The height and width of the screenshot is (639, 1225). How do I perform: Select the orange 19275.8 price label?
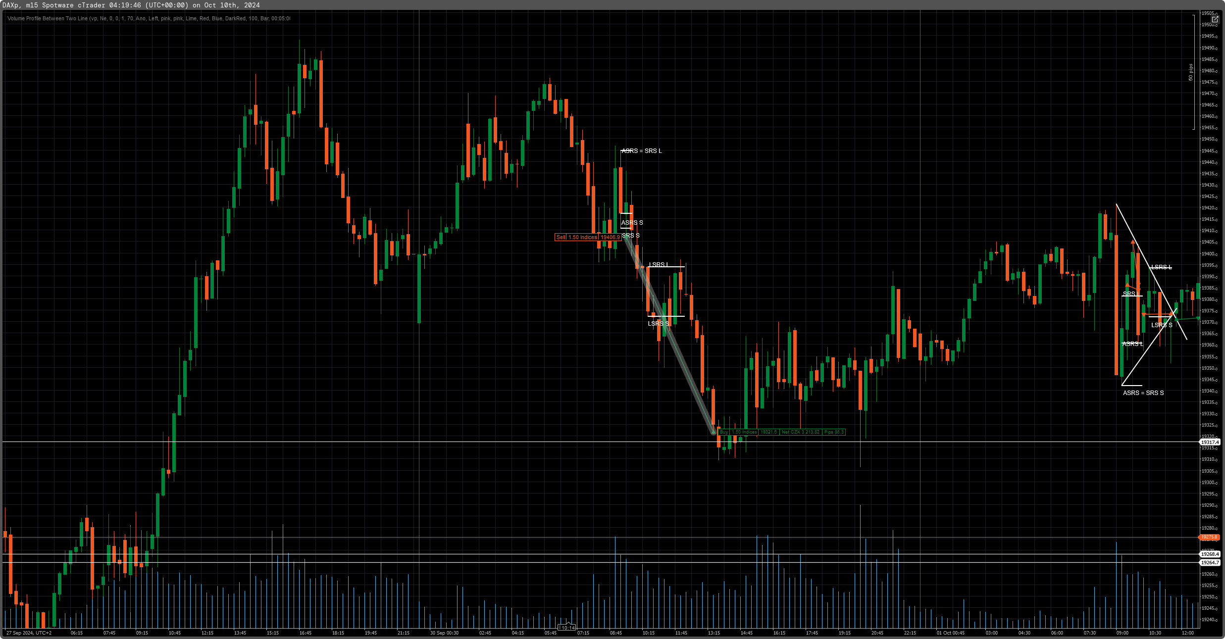tap(1209, 537)
